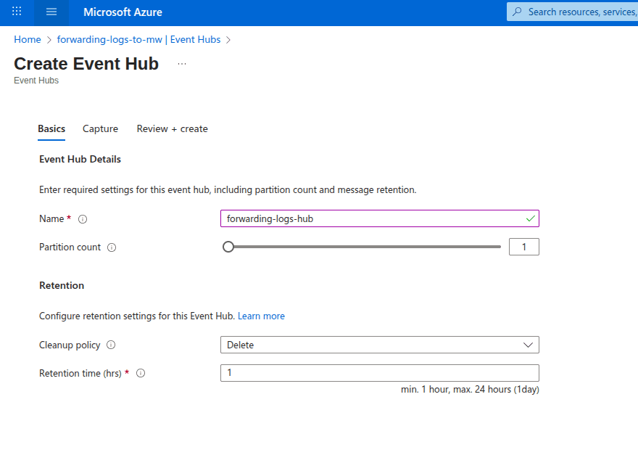Click the Home breadcrumb link
Screen dimensions: 638x463
pyautogui.click(x=28, y=39)
